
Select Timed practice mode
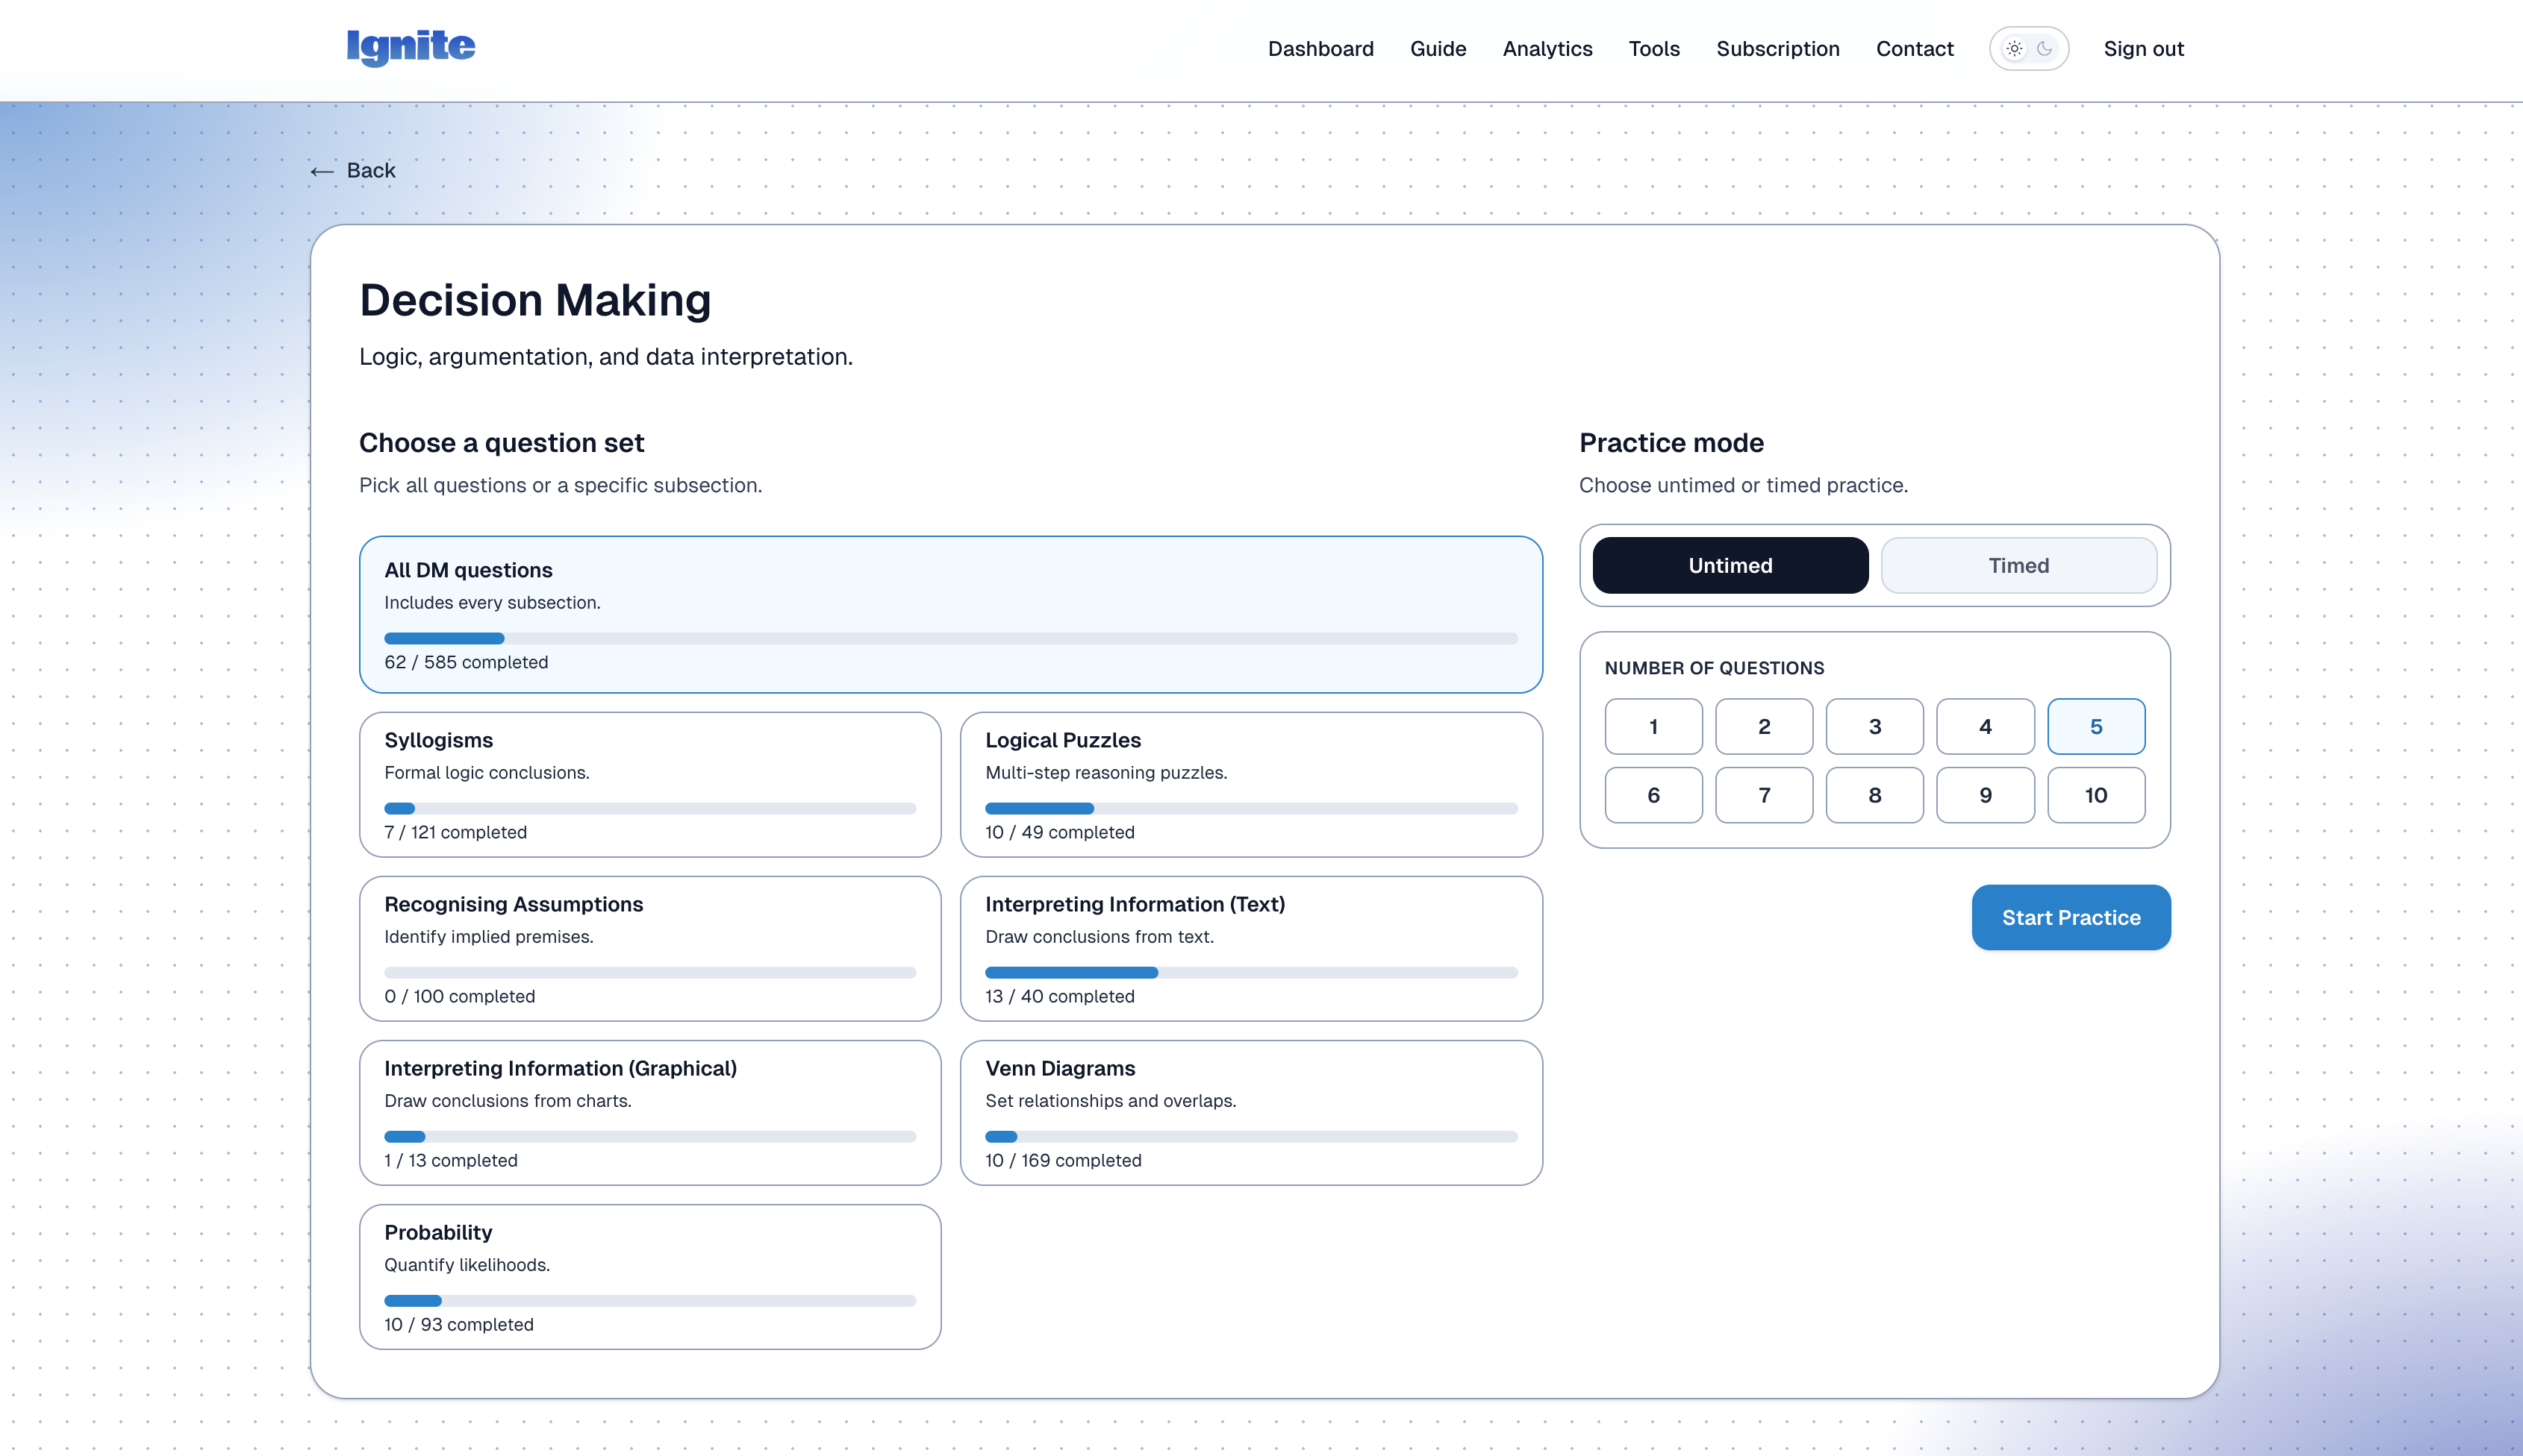2018,565
